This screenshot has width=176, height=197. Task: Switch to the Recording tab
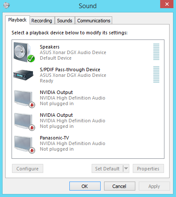point(42,21)
